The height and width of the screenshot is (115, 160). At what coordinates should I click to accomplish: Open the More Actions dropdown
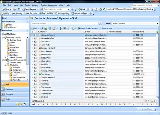(108, 28)
